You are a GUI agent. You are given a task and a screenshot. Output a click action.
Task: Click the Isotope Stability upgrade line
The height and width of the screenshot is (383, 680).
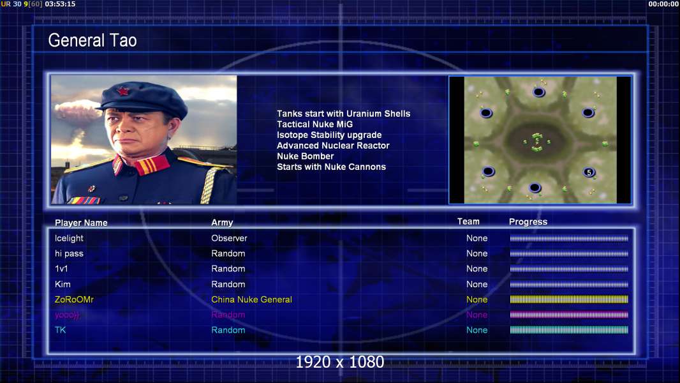(x=329, y=135)
